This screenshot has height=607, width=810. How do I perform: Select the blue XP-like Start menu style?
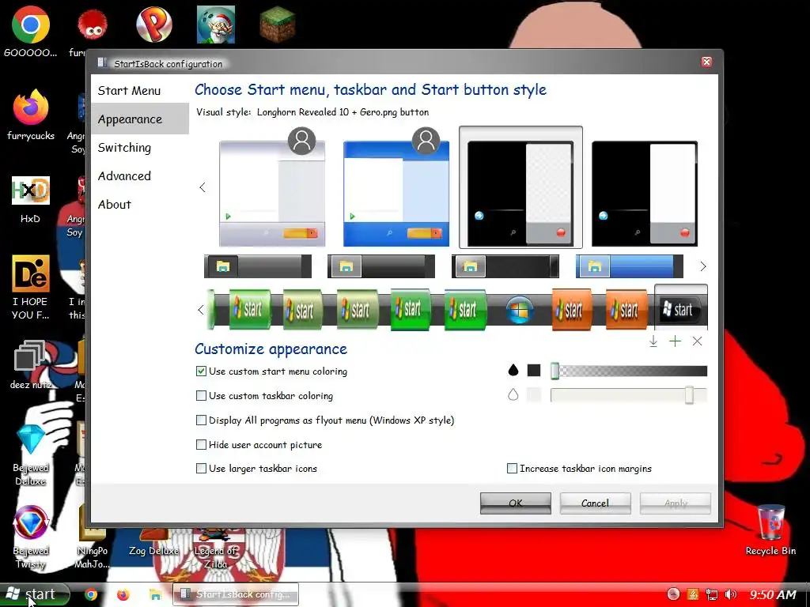[x=396, y=188]
